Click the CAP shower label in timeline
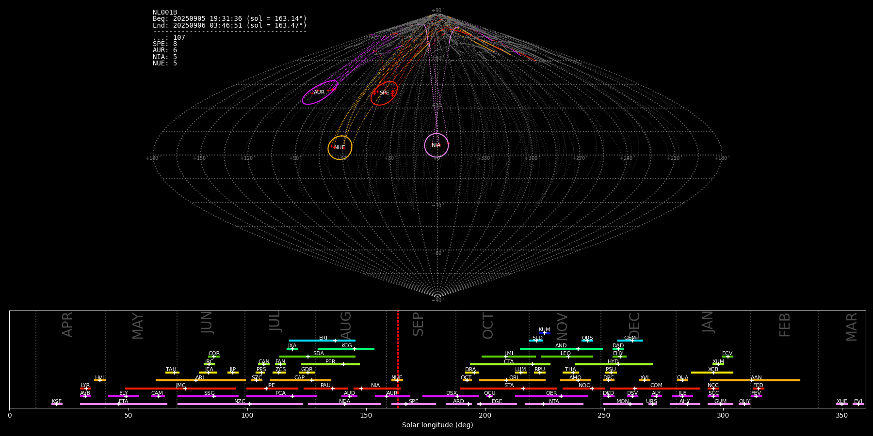Viewport: 873px width, 436px height. click(300, 378)
